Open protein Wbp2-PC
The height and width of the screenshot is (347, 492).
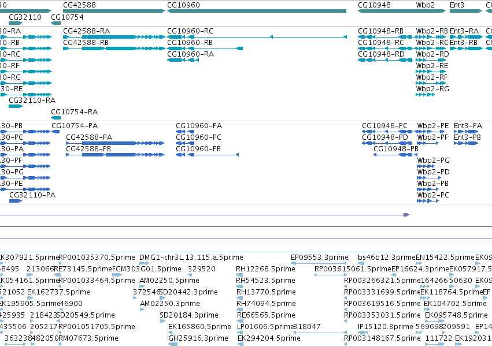(x=433, y=195)
